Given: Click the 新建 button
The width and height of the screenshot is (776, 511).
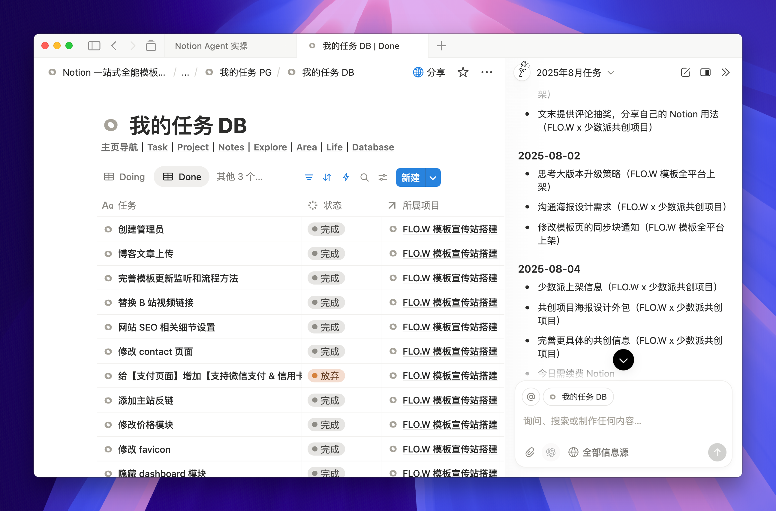Looking at the screenshot, I should [410, 177].
